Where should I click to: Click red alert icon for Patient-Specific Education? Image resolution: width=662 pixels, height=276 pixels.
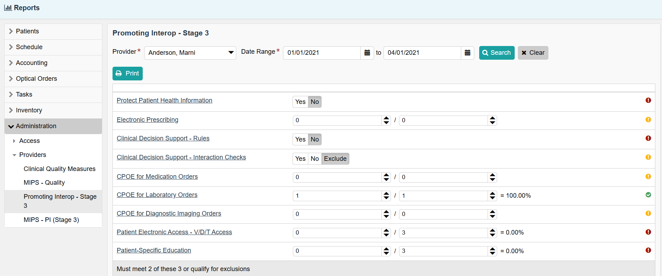pyautogui.click(x=648, y=250)
